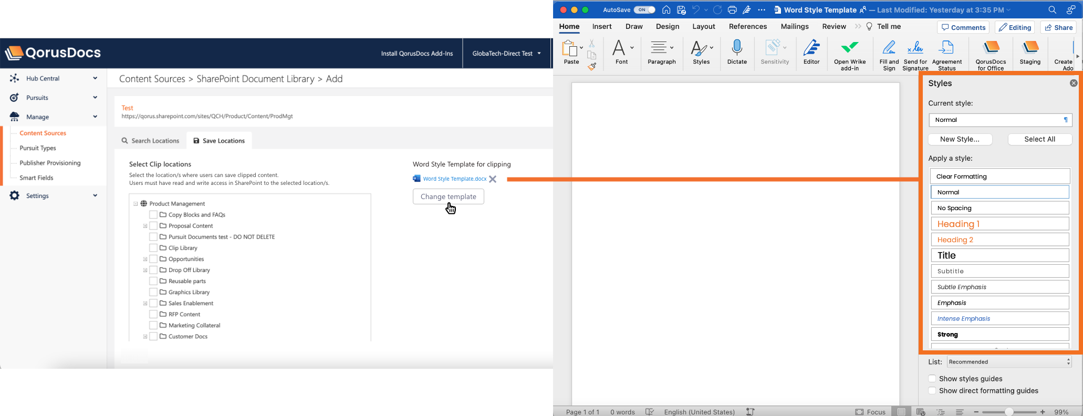The height and width of the screenshot is (416, 1083).
Task: Open Wrike add-in from ribbon
Action: (850, 48)
